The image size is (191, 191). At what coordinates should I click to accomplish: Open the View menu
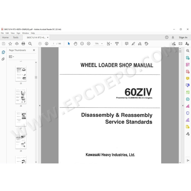[13, 33]
